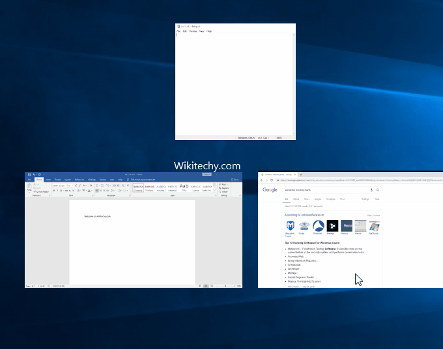Click Tools on the Google results bar
The image size is (443, 349).
(377, 199)
